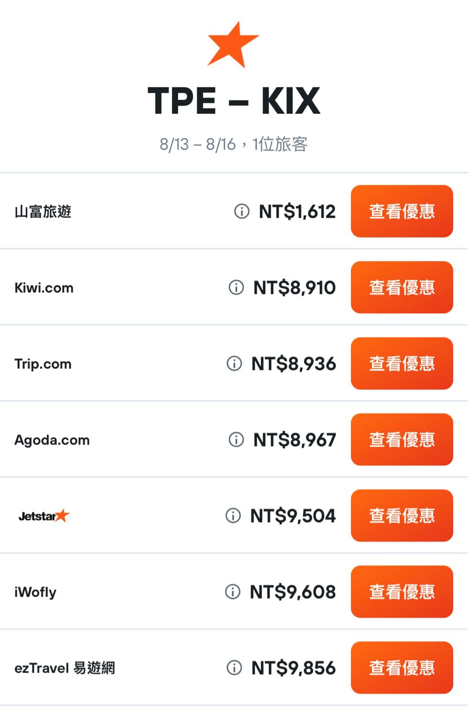This screenshot has width=468, height=711.
Task: Click iWofly 查看優惠 button
Action: click(x=402, y=592)
